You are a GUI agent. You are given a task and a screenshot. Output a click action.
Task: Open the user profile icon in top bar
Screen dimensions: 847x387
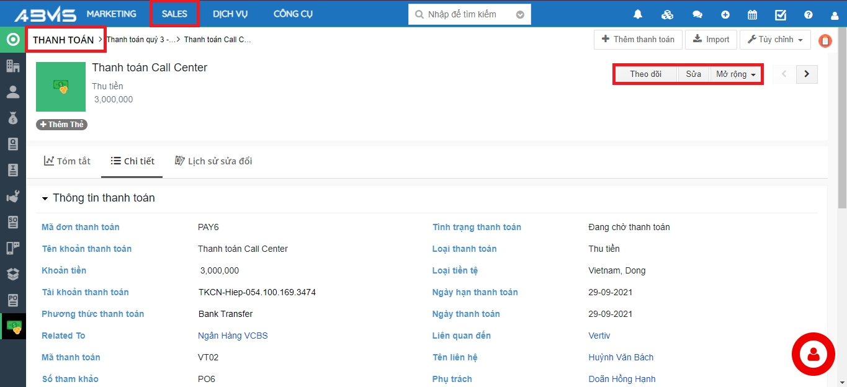tap(835, 15)
